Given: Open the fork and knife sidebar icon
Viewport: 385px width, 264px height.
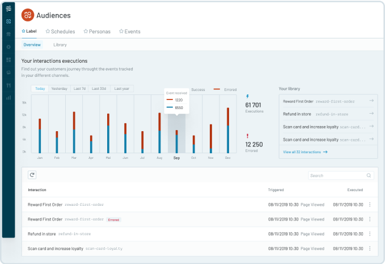Looking at the screenshot, I should point(8,85).
